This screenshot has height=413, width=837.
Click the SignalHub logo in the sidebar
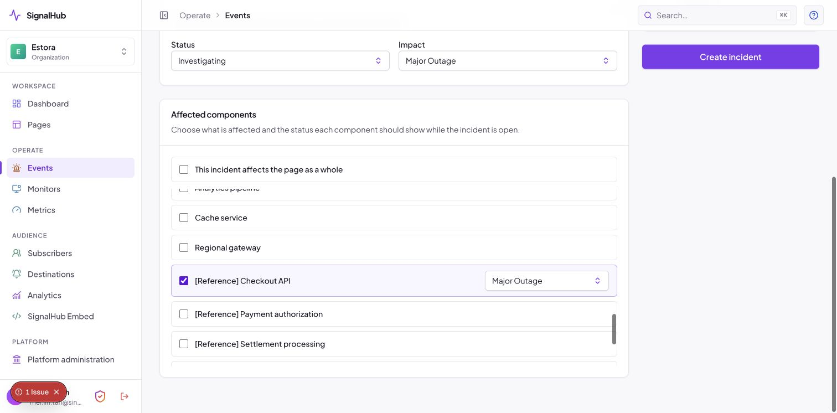pos(38,16)
